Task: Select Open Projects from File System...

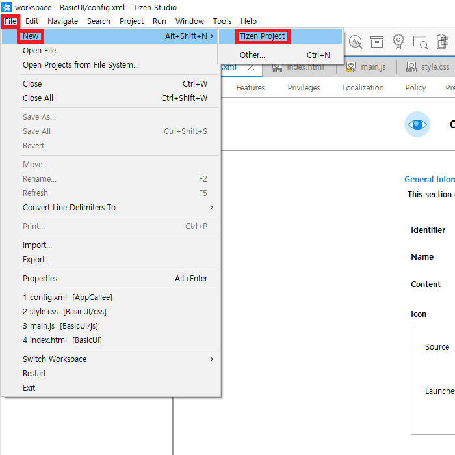Action: (x=110, y=65)
